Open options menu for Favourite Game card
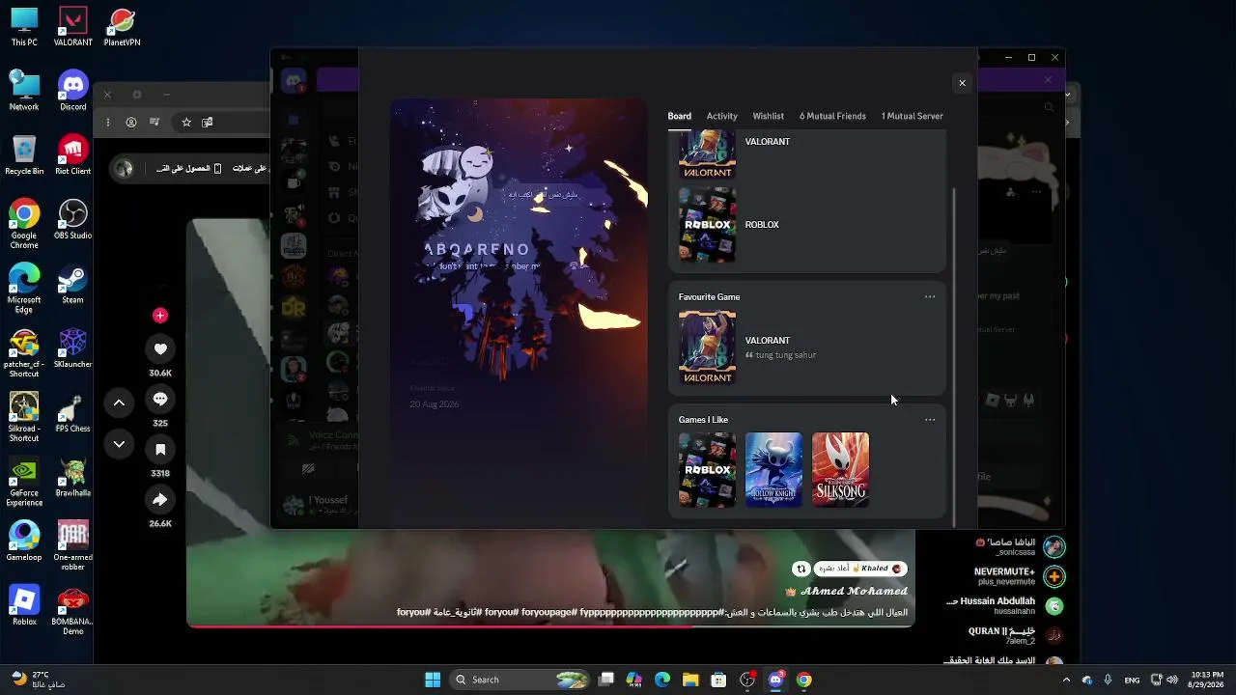 930,296
